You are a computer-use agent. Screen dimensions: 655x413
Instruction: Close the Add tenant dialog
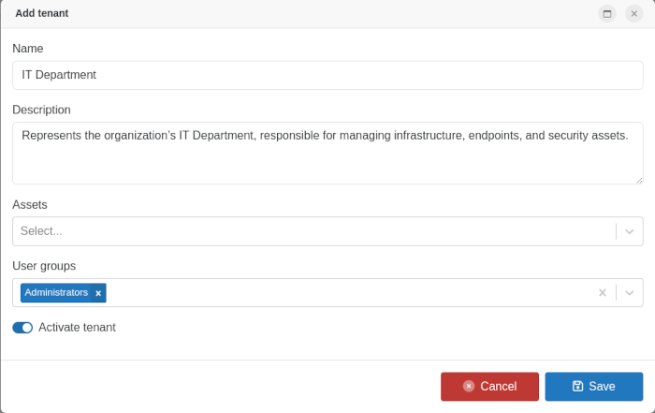[x=633, y=13]
